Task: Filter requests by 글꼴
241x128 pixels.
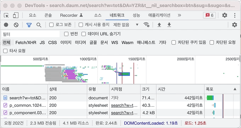Action: click(x=93, y=42)
